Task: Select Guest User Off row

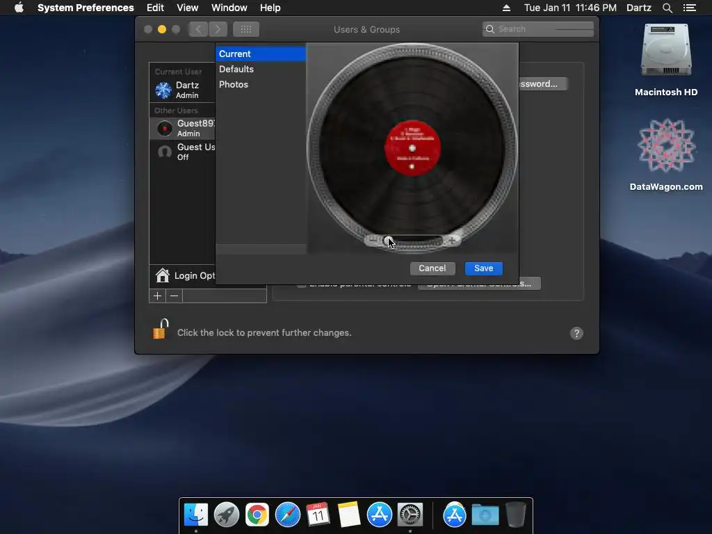Action: 183,152
